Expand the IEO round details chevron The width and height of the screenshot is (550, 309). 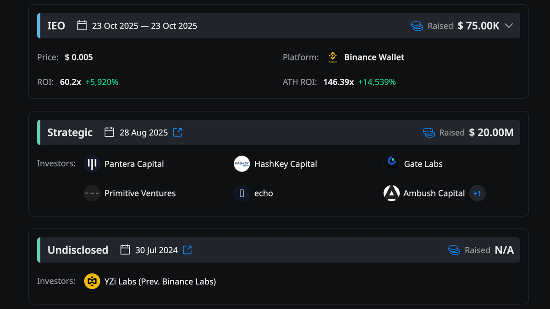point(509,26)
